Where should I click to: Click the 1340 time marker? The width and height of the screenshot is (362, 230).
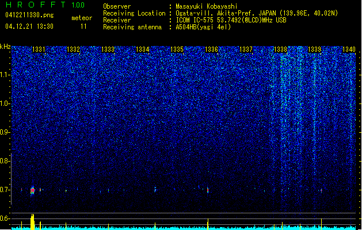point(349,49)
